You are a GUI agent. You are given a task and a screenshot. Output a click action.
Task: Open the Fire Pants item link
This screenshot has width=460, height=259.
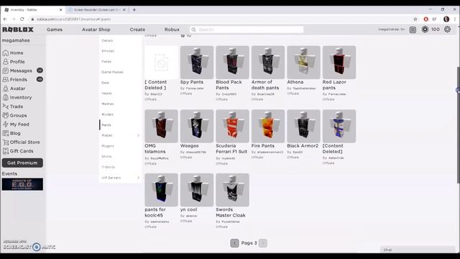click(263, 146)
